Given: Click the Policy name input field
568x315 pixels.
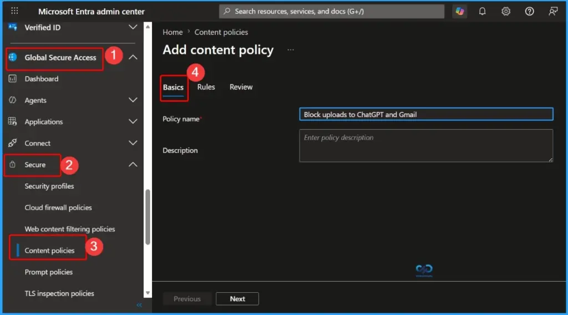Looking at the screenshot, I should (x=426, y=114).
